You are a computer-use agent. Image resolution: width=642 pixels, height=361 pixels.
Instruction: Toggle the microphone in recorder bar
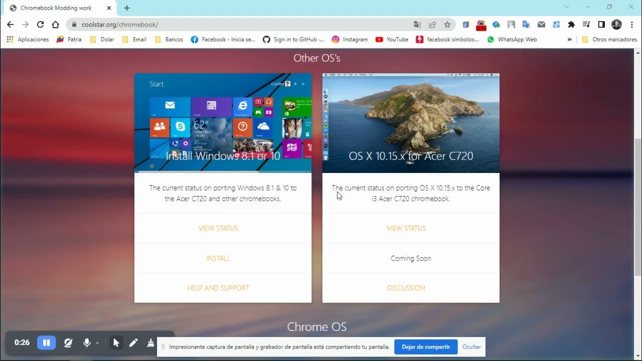pyautogui.click(x=87, y=343)
